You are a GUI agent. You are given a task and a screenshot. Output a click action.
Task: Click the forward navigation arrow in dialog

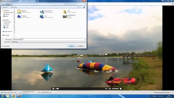pos(5,4)
